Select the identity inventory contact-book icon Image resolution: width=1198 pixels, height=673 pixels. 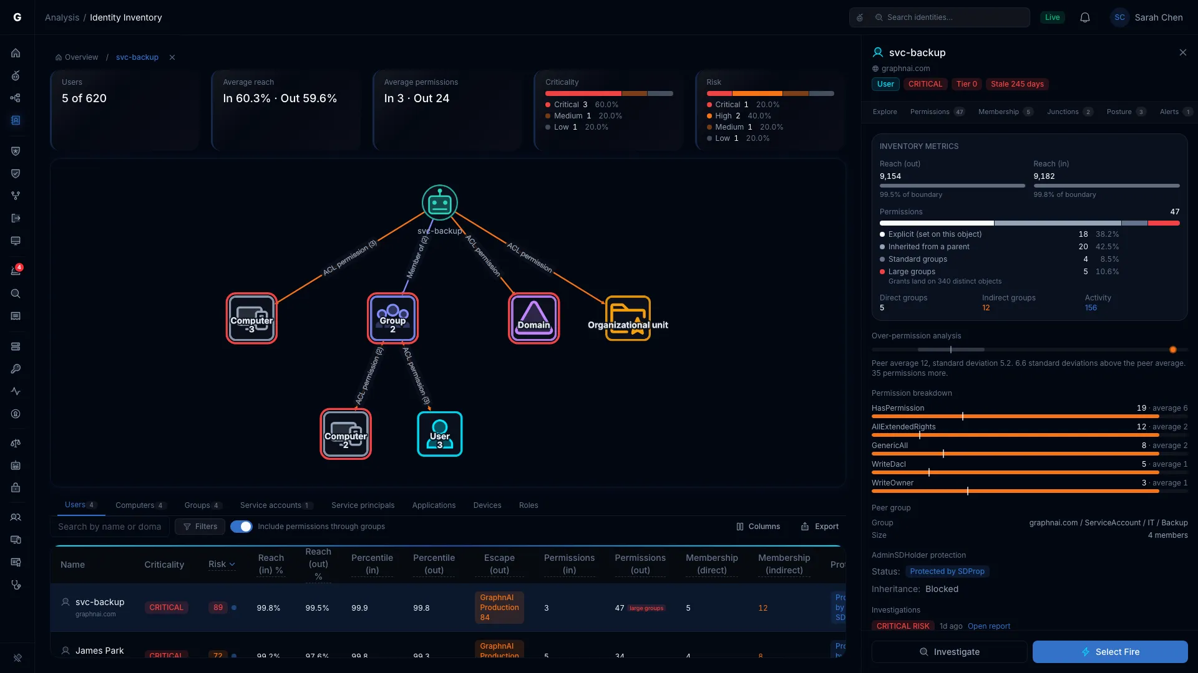[x=16, y=120]
